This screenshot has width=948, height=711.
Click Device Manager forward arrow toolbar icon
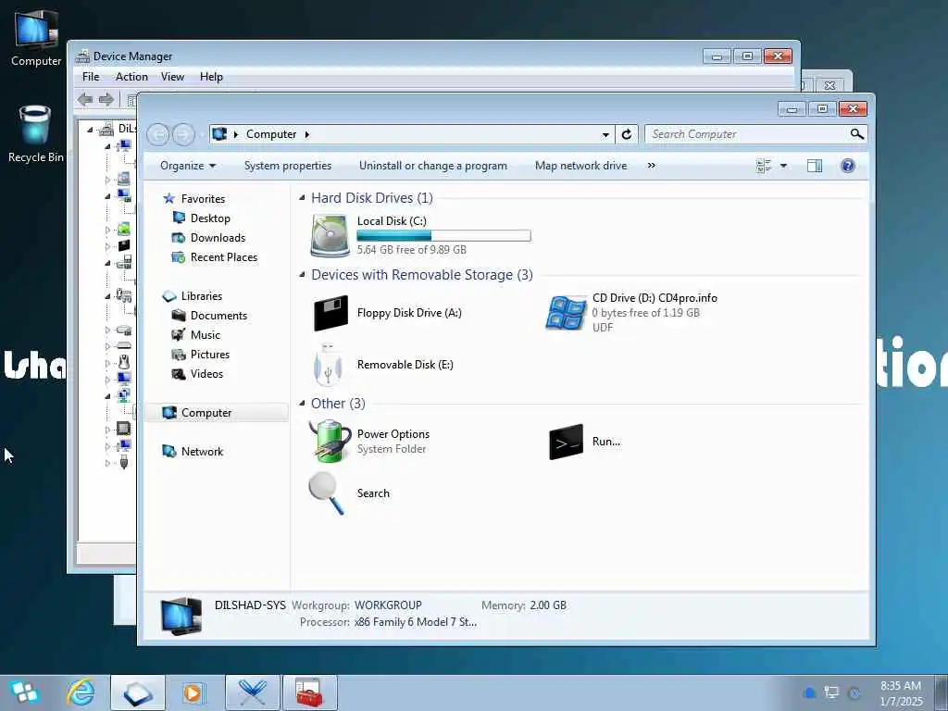106,99
